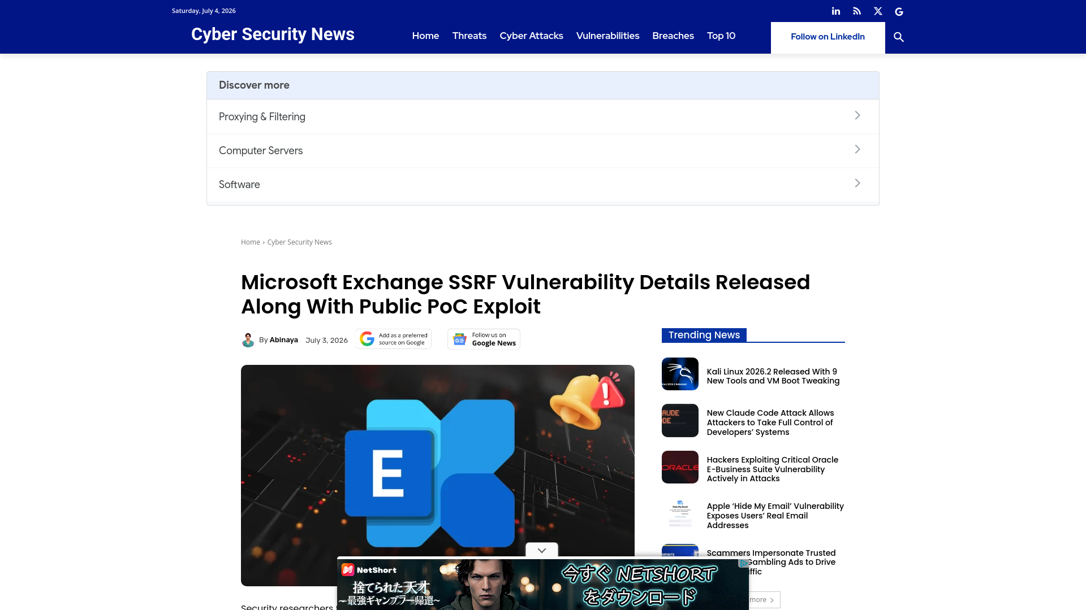Open the LinkedIn social icon in header
The width and height of the screenshot is (1086, 610).
pos(835,11)
